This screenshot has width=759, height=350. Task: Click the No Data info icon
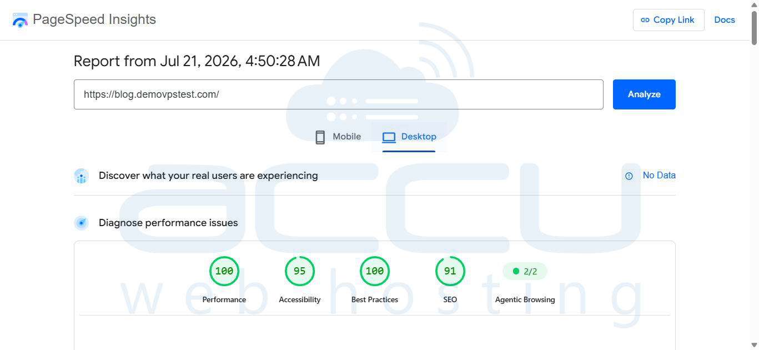629,176
